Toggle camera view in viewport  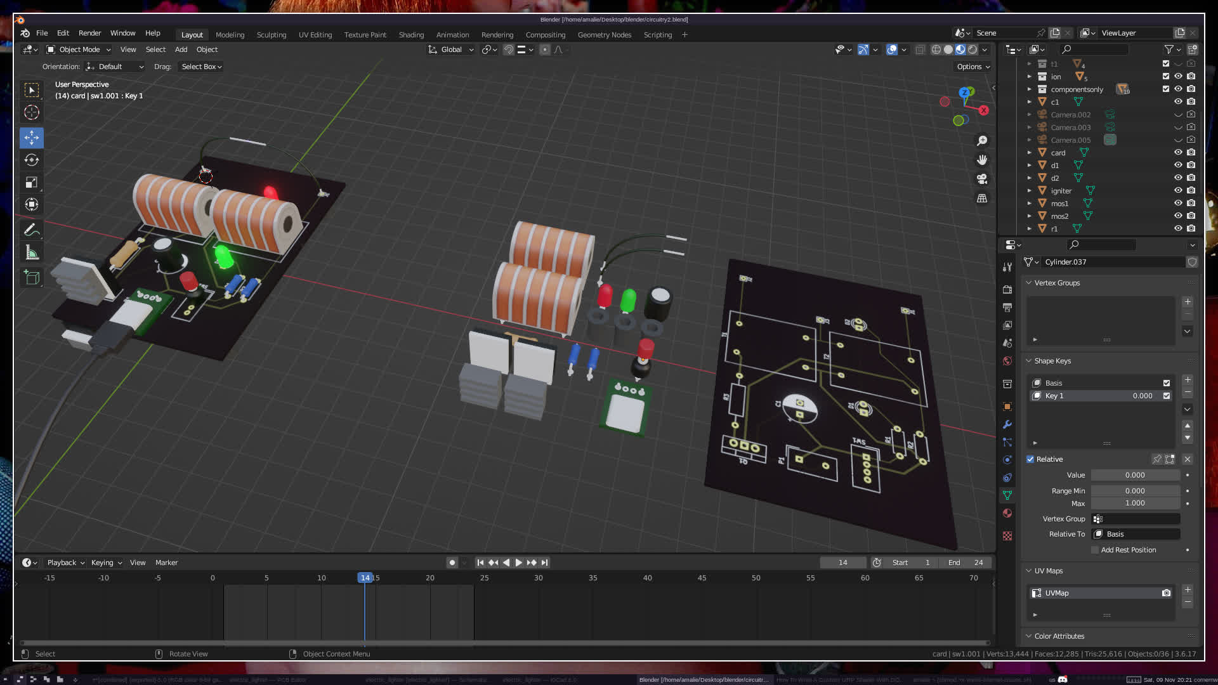tap(982, 179)
